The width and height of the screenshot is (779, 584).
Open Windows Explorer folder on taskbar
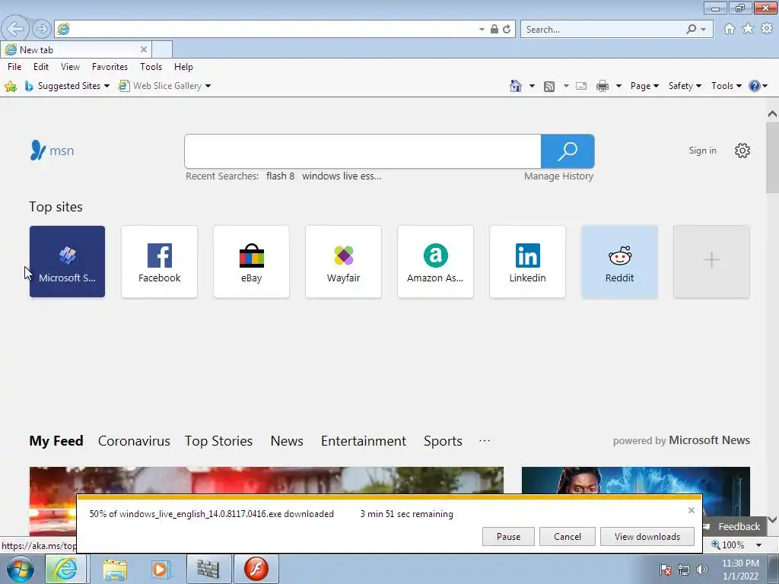(x=115, y=569)
